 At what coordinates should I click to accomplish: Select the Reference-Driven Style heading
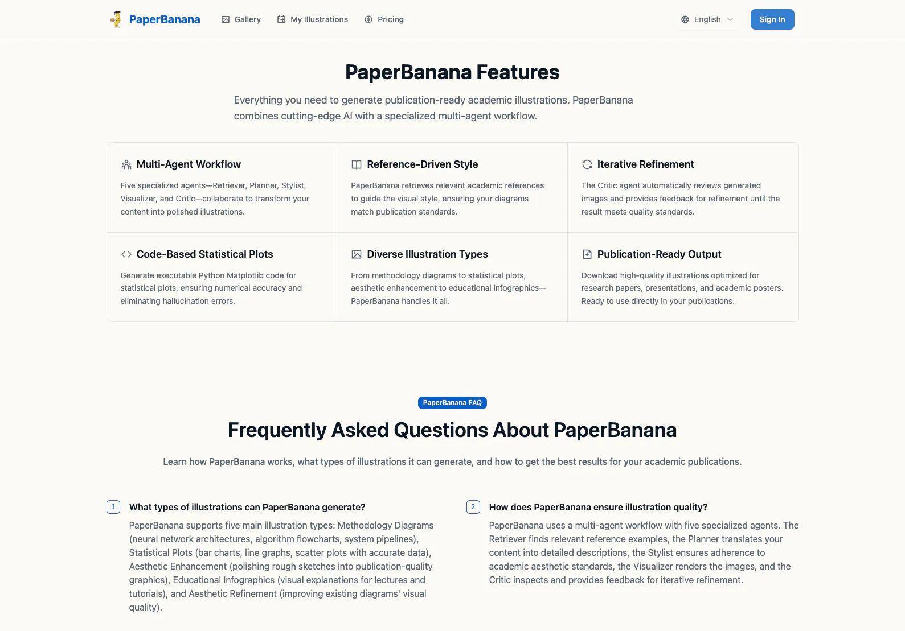(x=423, y=164)
